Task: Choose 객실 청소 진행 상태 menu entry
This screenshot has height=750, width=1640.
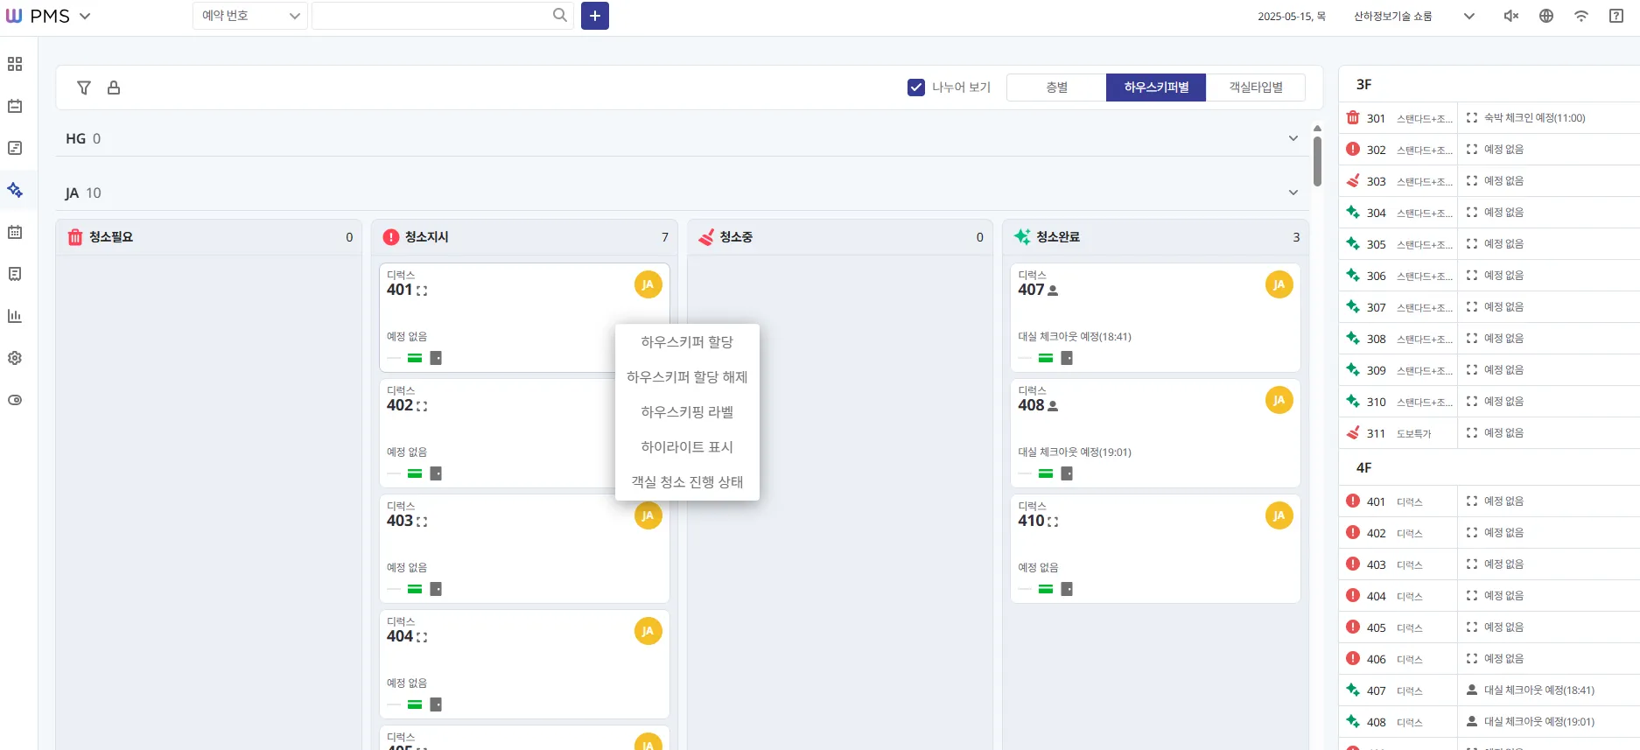Action: pyautogui.click(x=687, y=482)
